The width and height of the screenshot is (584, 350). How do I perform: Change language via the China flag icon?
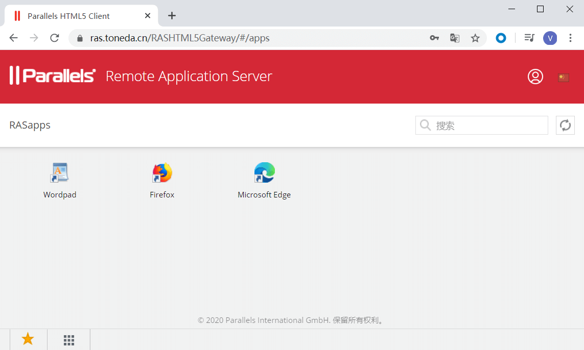click(563, 78)
